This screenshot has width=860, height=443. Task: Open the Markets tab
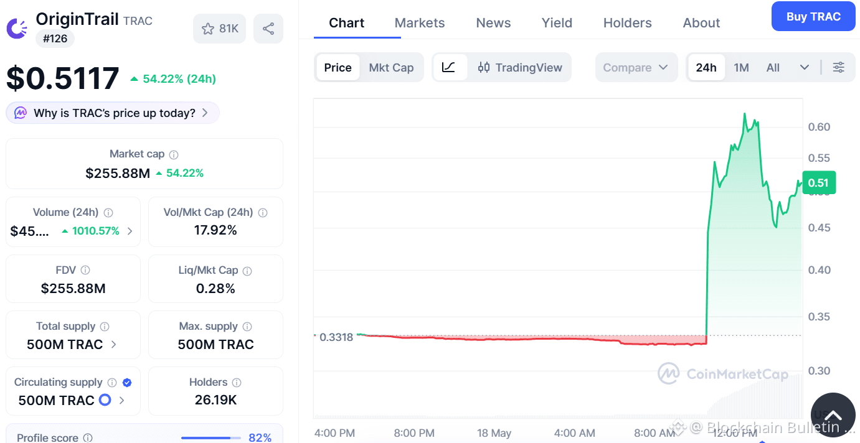[420, 23]
